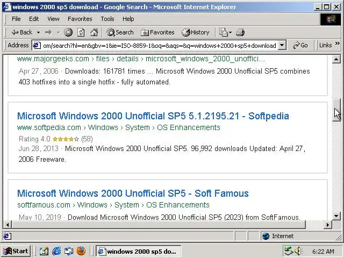The height and width of the screenshot is (258, 344).
Task: Click the Show Desktop Quick Launch icon
Action: click(x=44, y=251)
